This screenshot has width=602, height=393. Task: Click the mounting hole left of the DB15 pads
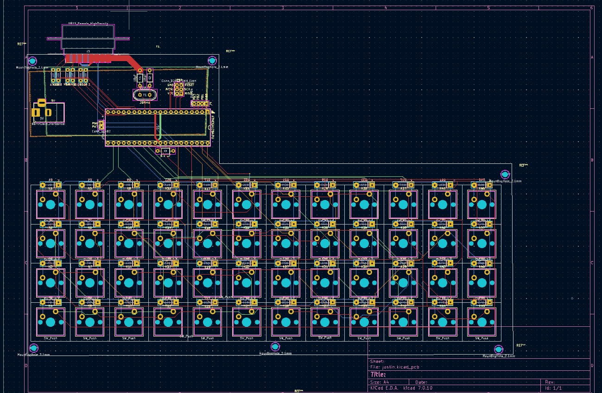(x=32, y=61)
